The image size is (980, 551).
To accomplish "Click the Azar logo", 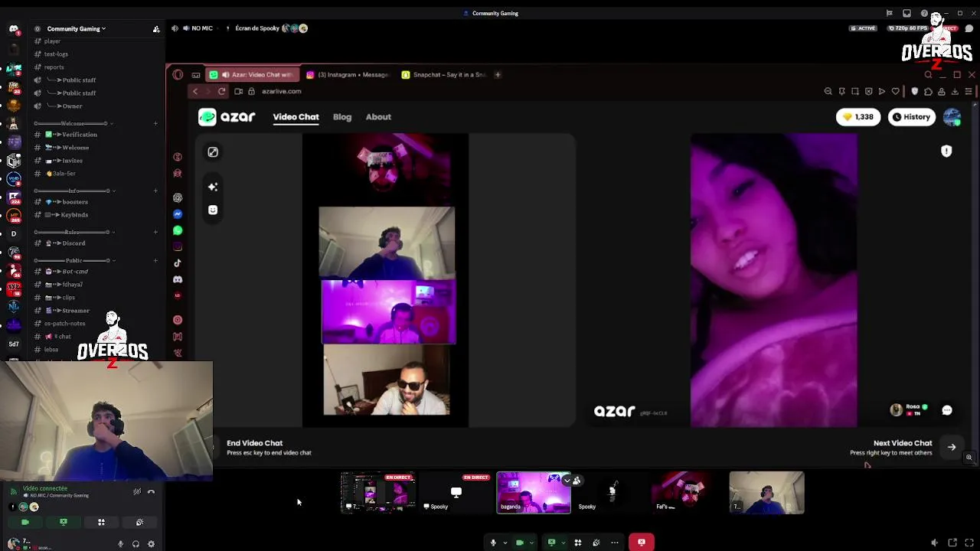I will 227,117.
